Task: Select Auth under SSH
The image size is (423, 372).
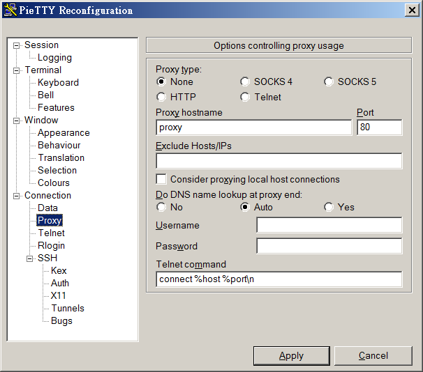Action: pyautogui.click(x=60, y=284)
